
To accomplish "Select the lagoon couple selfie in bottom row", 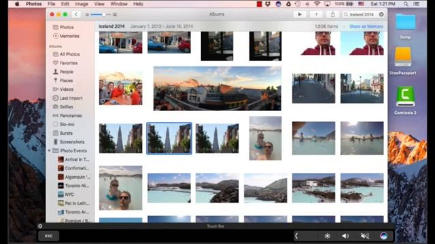I will (x=121, y=188).
